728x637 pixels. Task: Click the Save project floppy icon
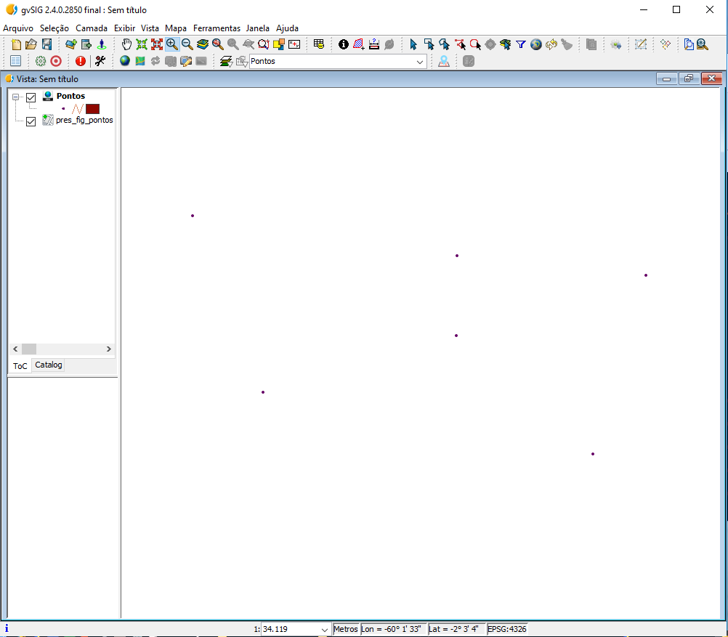46,44
